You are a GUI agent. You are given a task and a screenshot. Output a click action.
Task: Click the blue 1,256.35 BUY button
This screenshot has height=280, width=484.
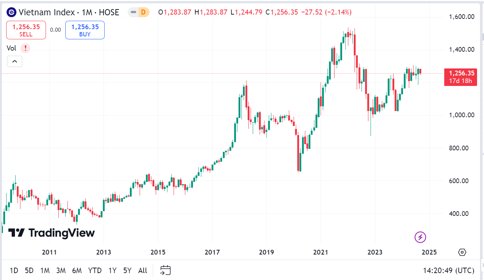coord(85,30)
